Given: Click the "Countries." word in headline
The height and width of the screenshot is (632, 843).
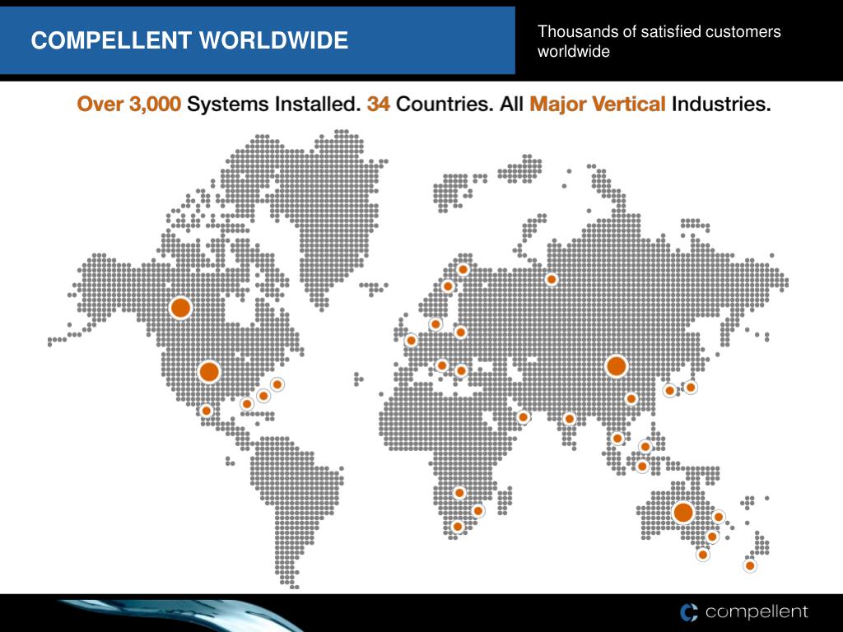Looking at the screenshot, I should 445,104.
